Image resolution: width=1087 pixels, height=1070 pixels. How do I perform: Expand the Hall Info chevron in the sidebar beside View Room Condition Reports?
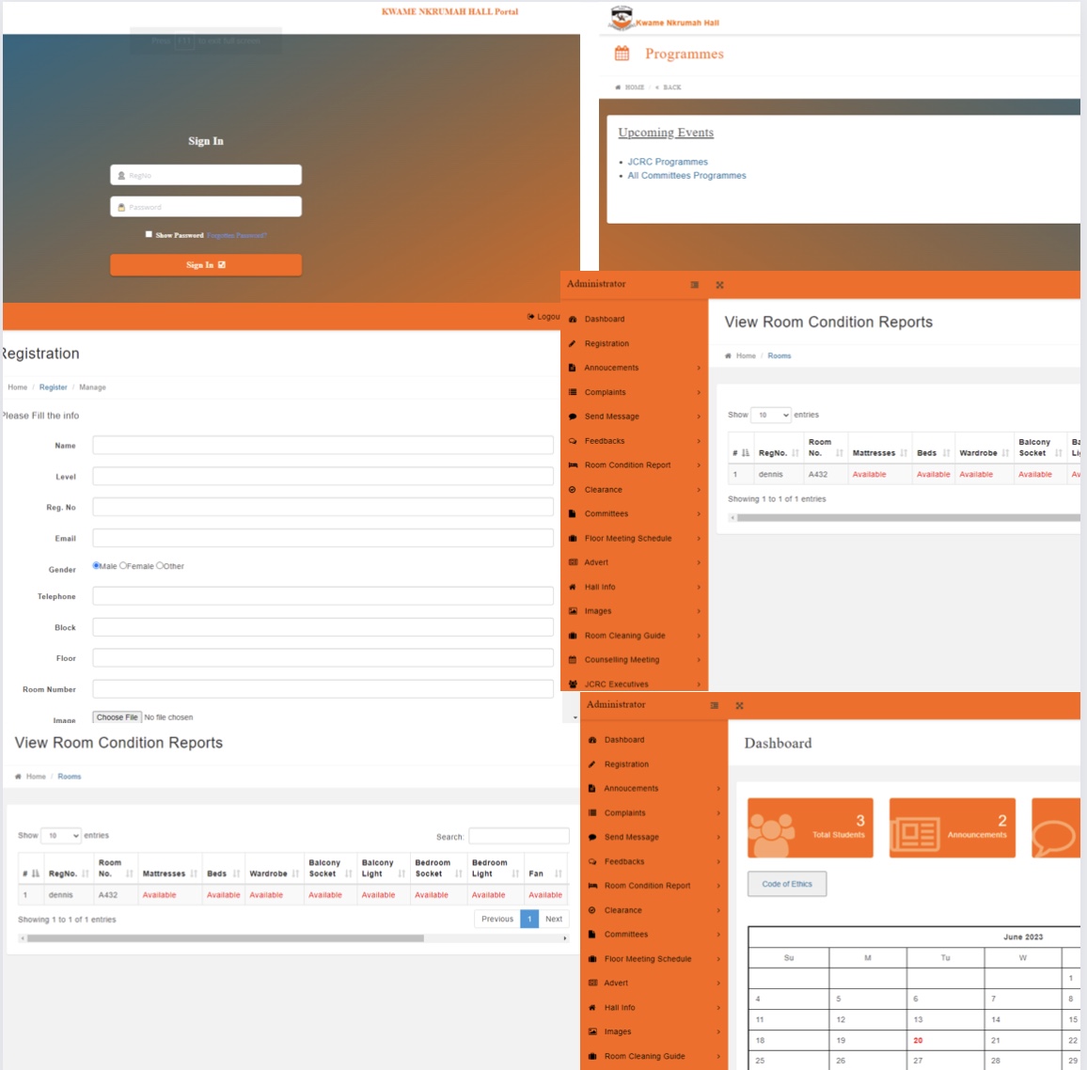tap(699, 587)
